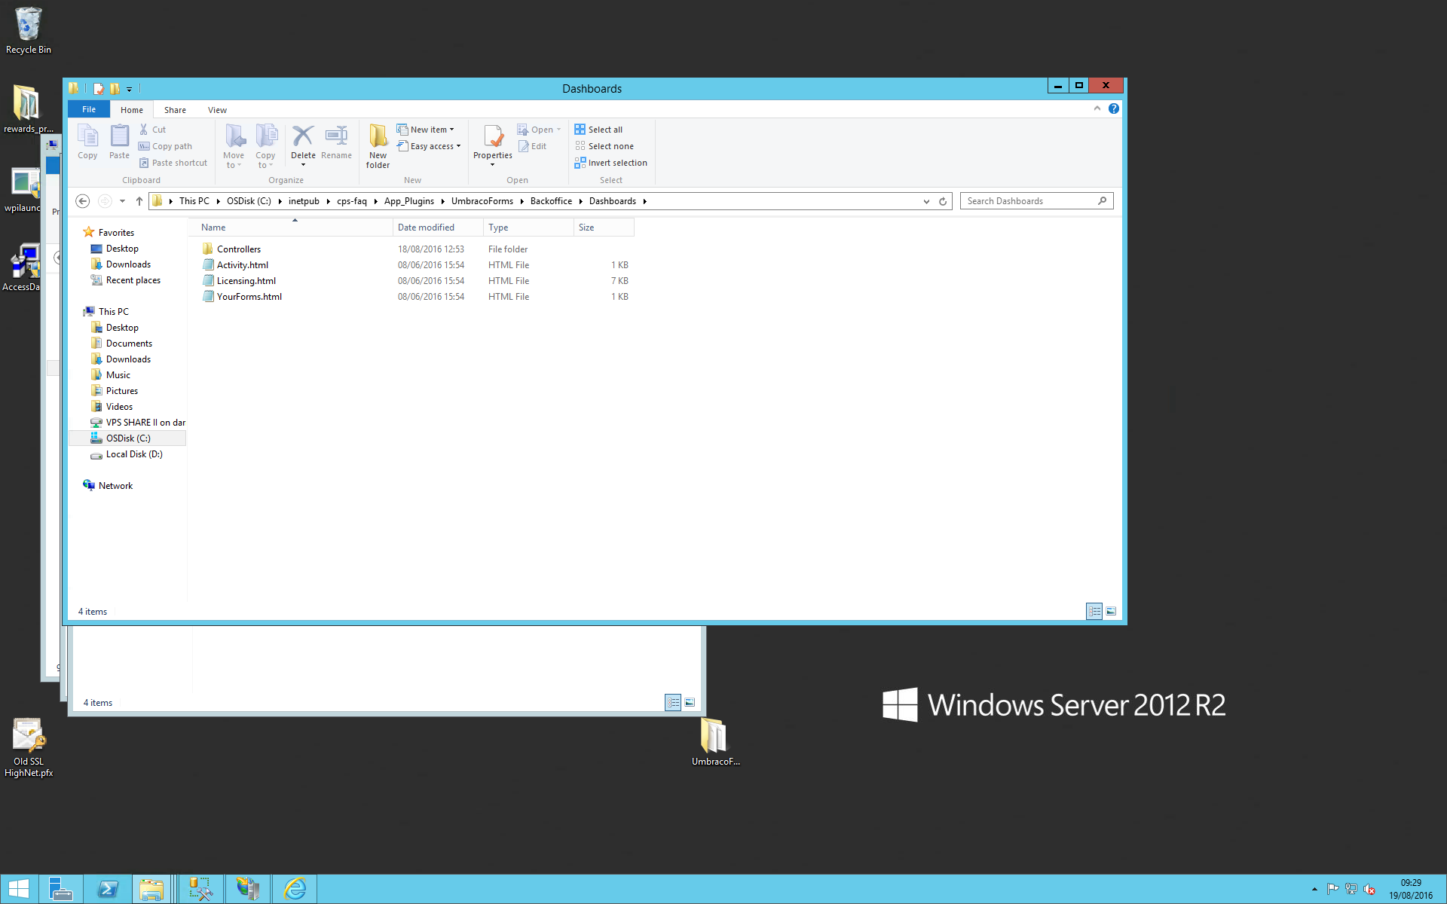Sort by the Size column header
Viewport: 1447px width, 904px height.
click(x=604, y=228)
